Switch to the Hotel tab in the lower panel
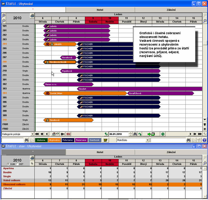 click(100, 152)
